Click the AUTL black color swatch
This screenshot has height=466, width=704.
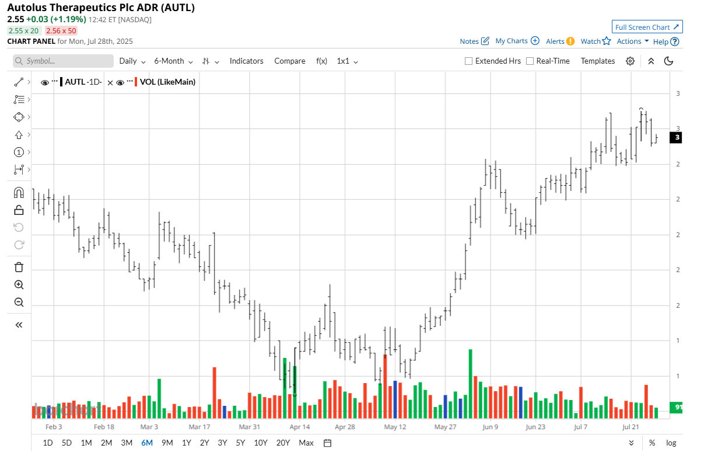[x=61, y=82]
